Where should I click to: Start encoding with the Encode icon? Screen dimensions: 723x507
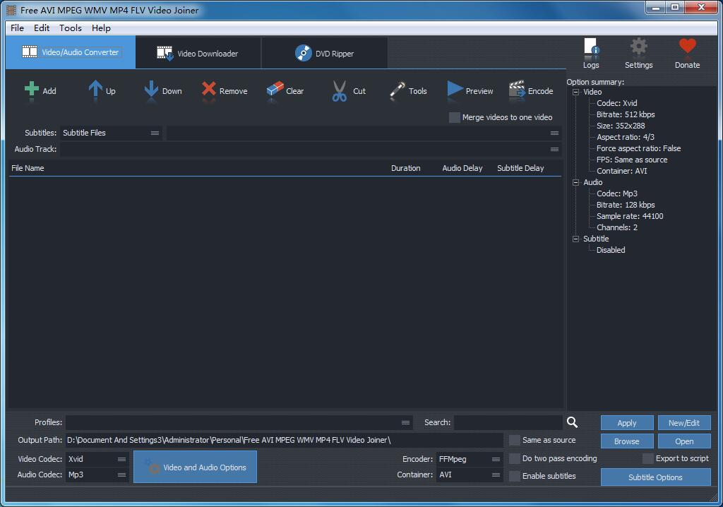pyautogui.click(x=517, y=90)
